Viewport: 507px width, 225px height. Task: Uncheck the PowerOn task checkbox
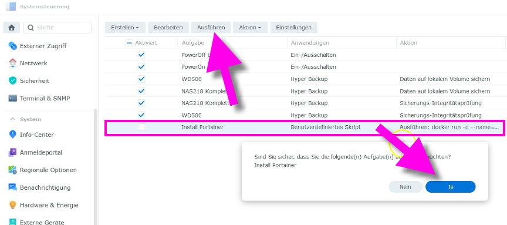(141, 67)
